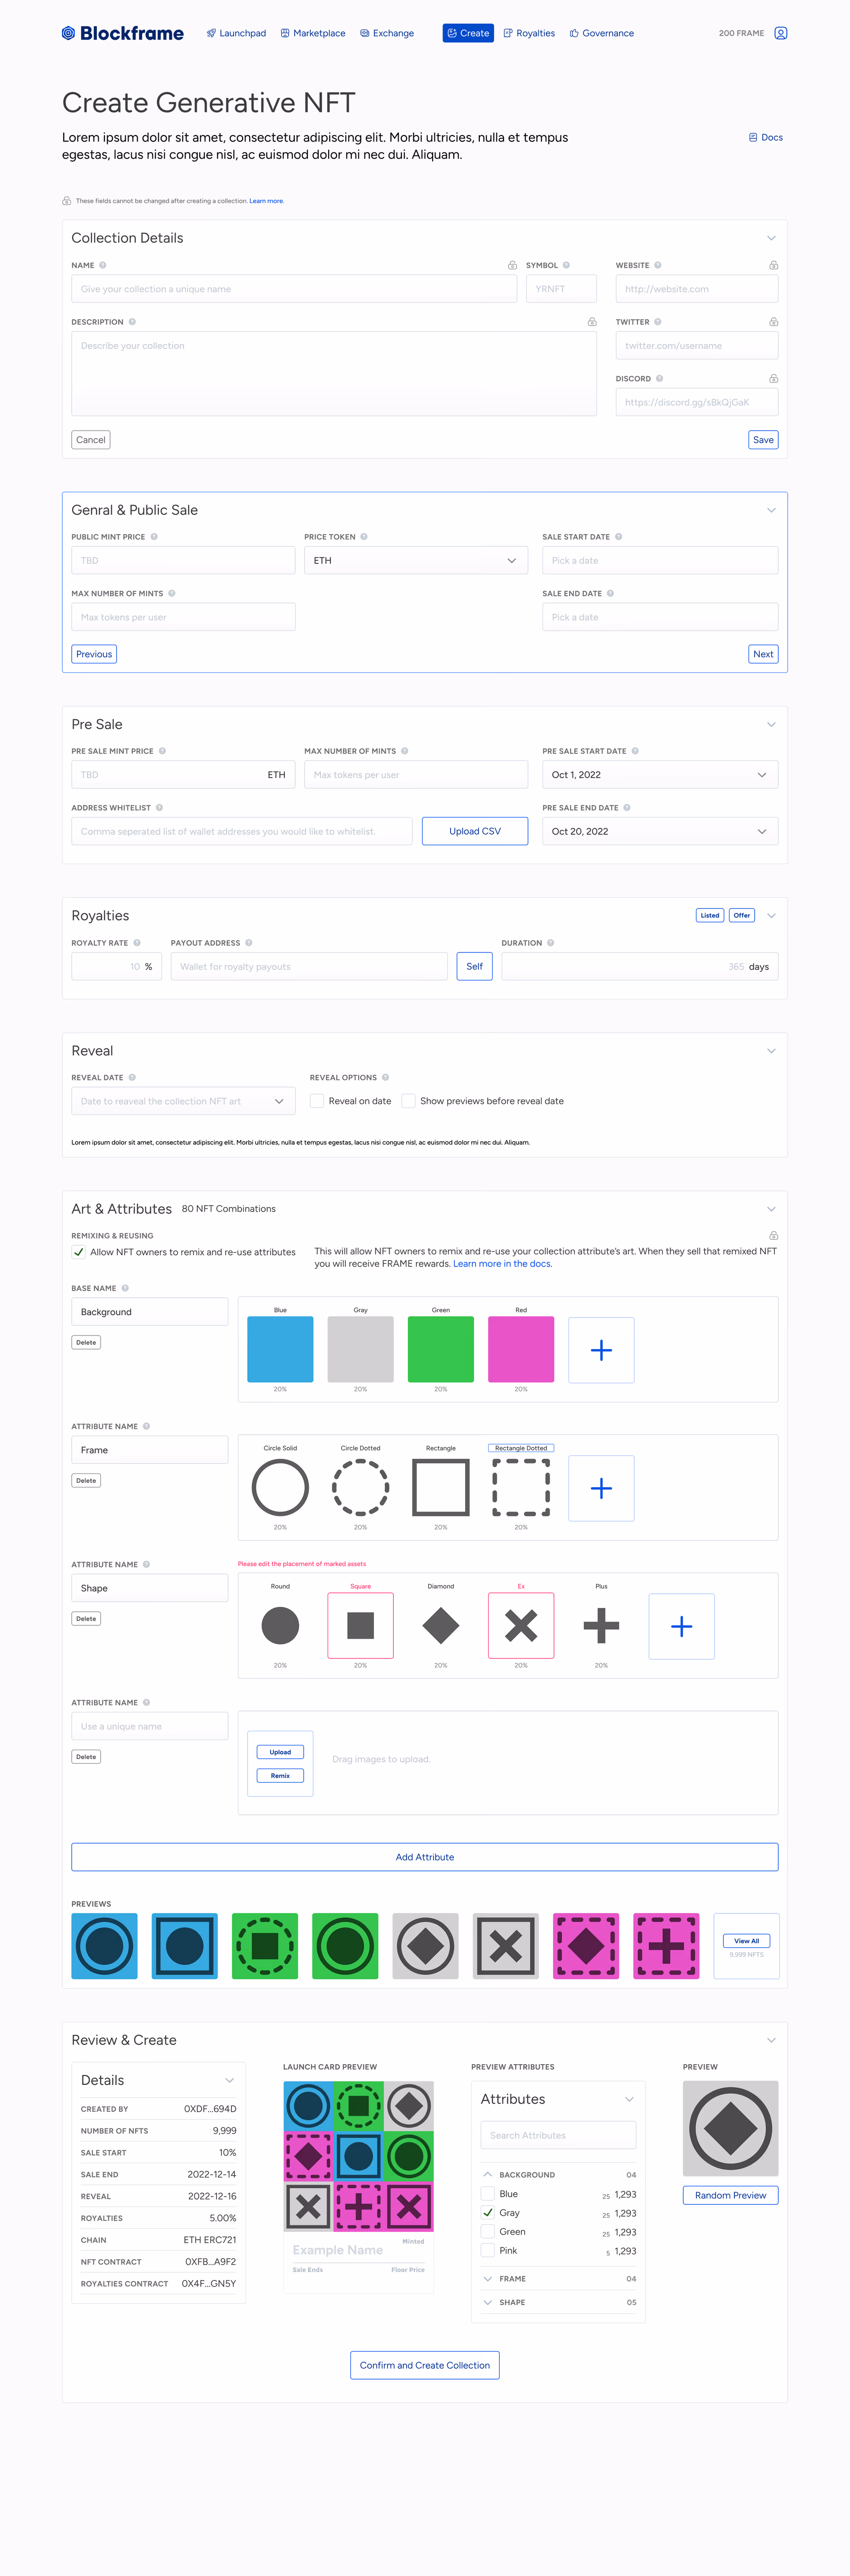Open the Royalties nav item
The width and height of the screenshot is (850, 2576).
coord(529,33)
